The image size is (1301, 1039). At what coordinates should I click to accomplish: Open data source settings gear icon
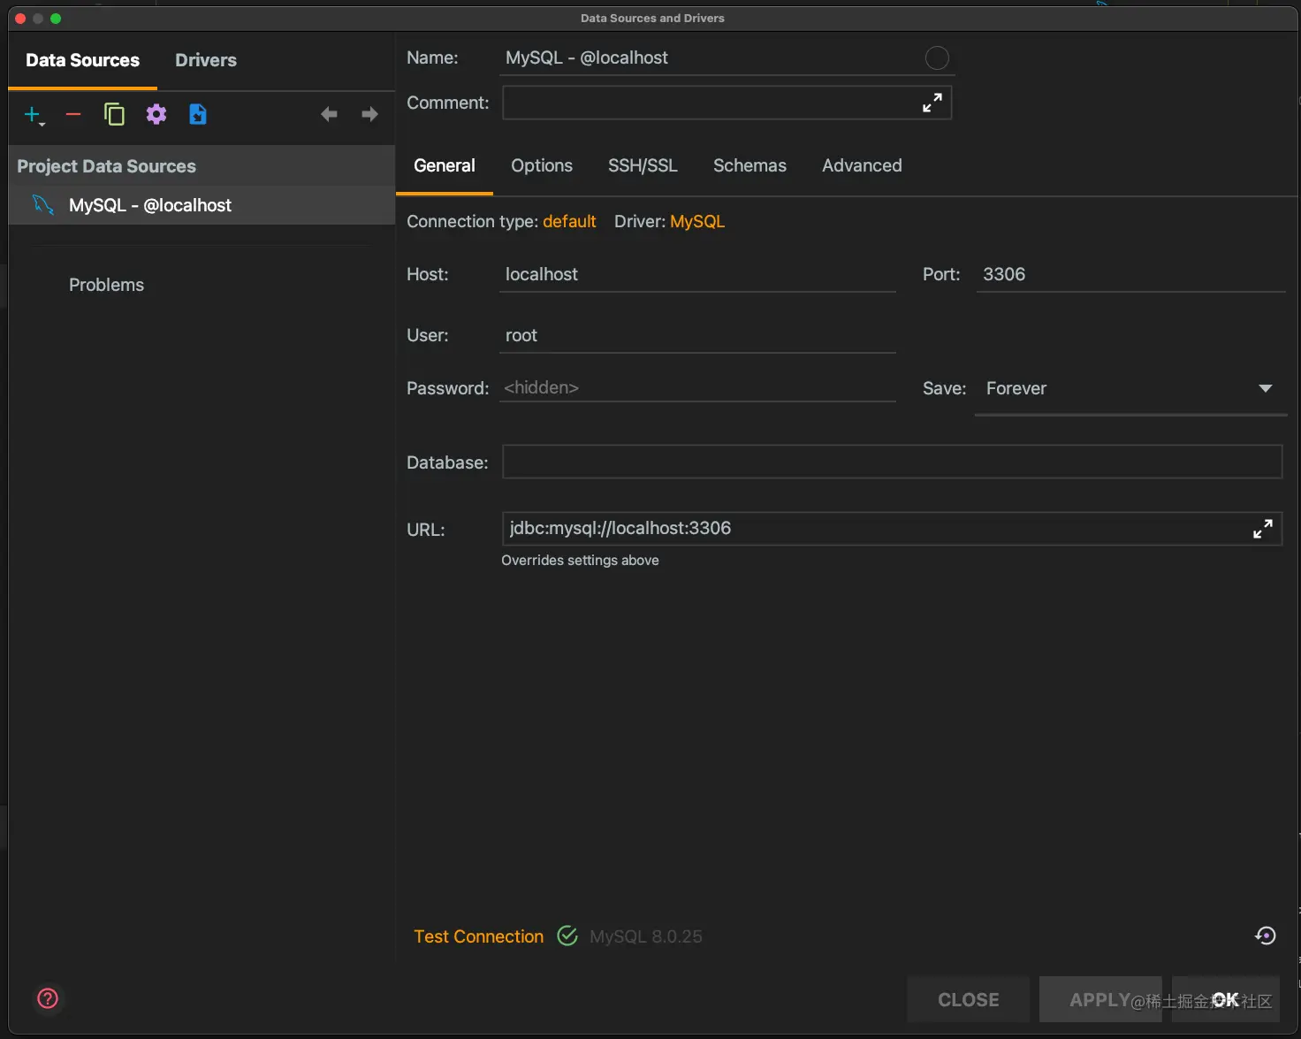click(156, 114)
